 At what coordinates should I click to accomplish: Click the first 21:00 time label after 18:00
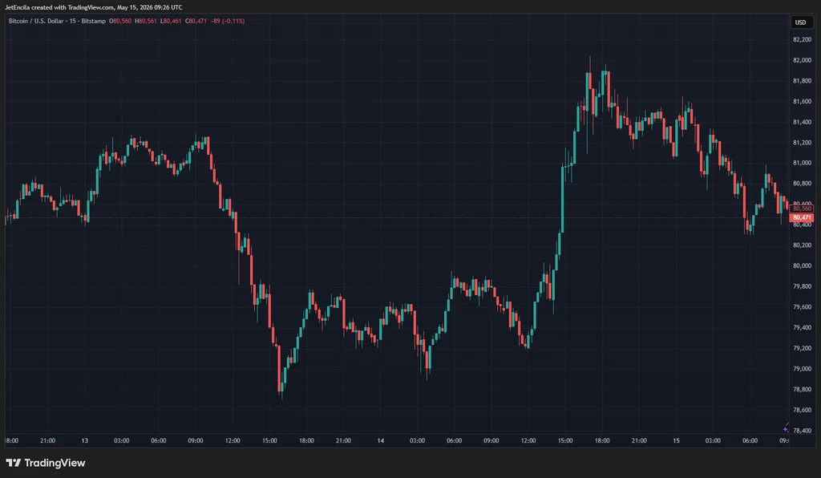pos(47,441)
